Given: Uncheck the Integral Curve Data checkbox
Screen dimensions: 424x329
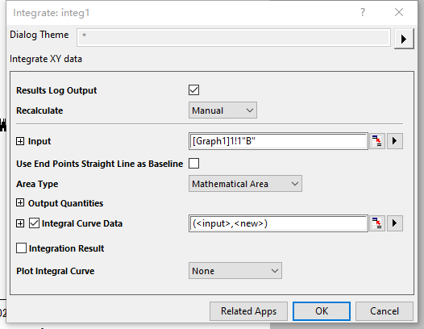Looking at the screenshot, I should coord(35,223).
